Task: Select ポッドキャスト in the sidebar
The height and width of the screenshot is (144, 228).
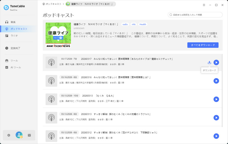Action: pyautogui.click(x=19, y=29)
